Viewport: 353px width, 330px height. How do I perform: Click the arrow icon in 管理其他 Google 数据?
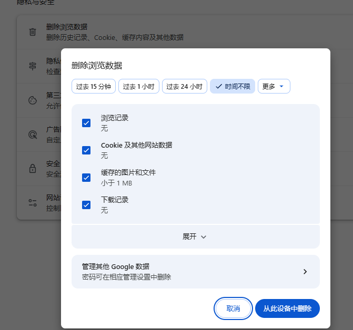click(305, 272)
